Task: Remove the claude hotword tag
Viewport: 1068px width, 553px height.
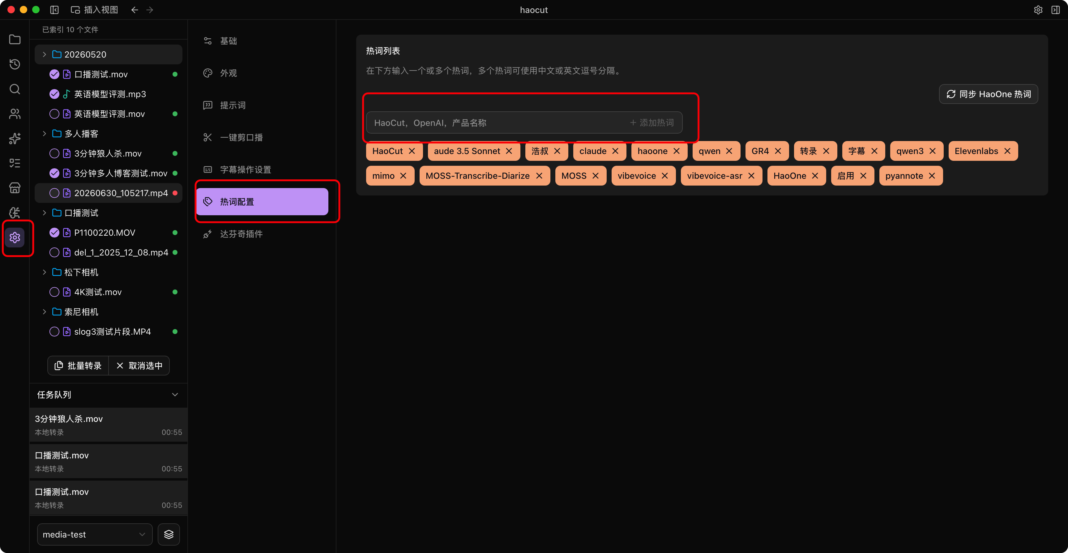Action: point(615,151)
